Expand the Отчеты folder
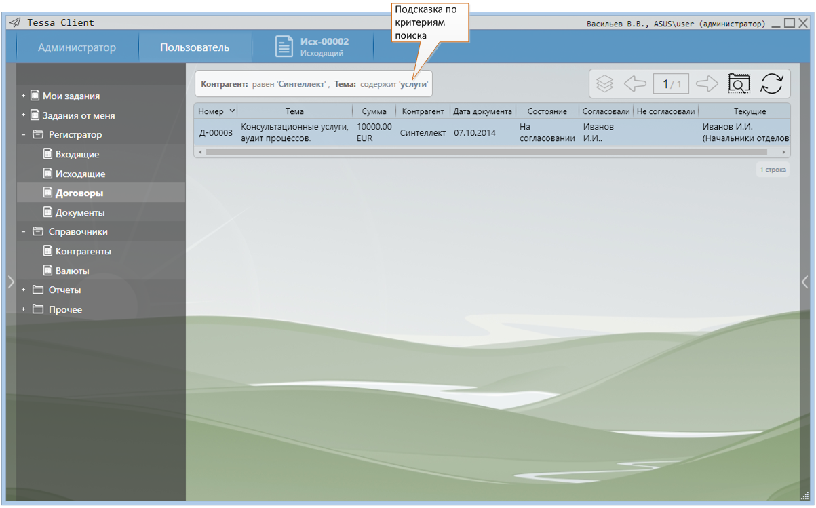The height and width of the screenshot is (508, 816). click(24, 290)
